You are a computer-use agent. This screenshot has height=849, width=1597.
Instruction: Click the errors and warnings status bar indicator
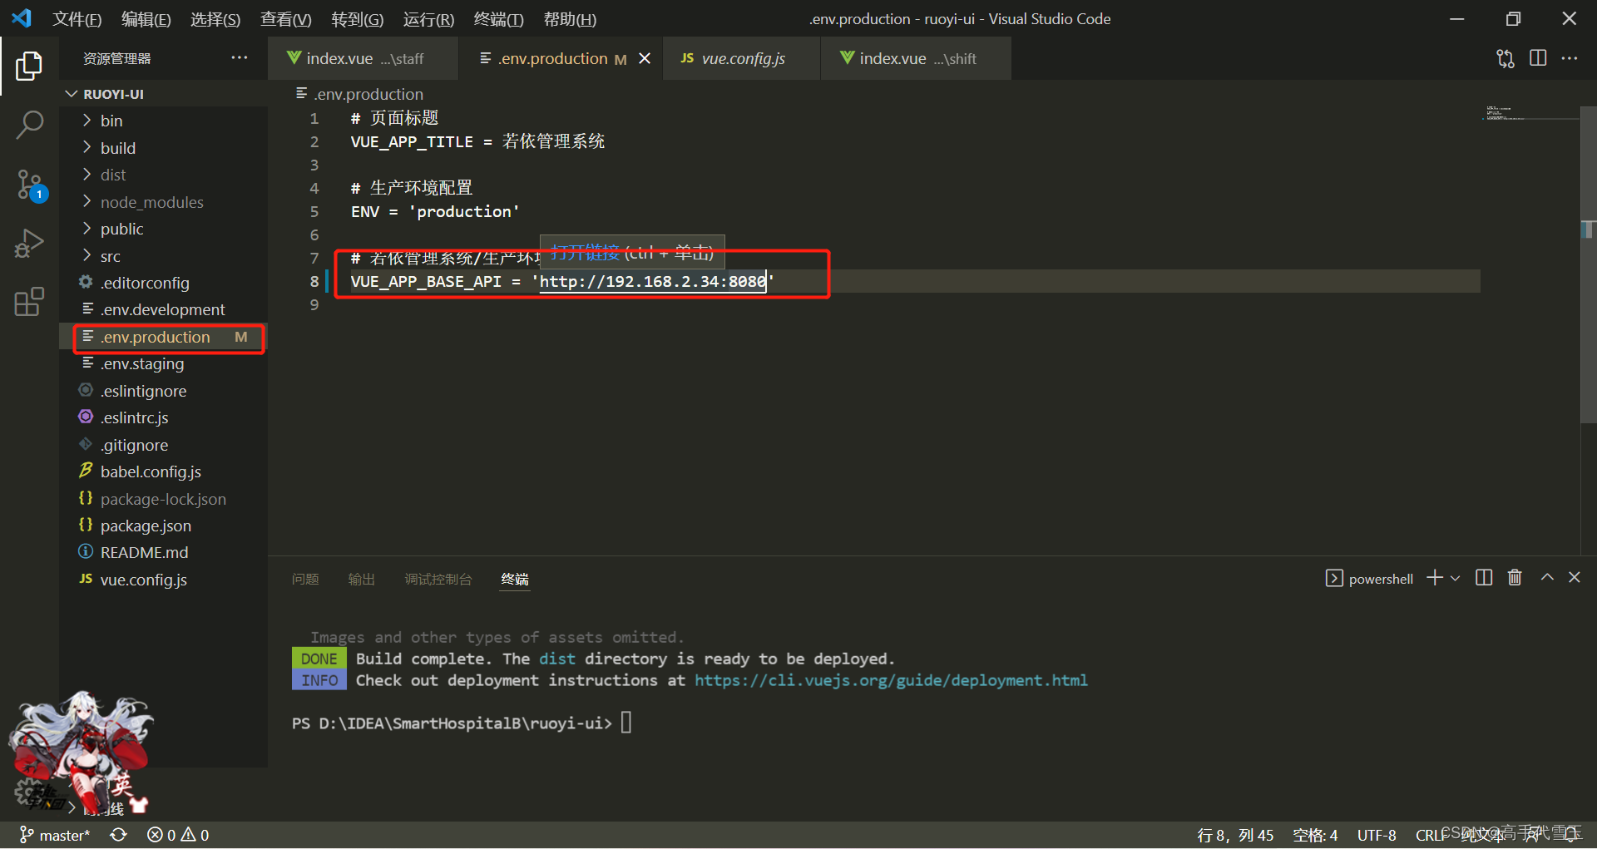176,835
